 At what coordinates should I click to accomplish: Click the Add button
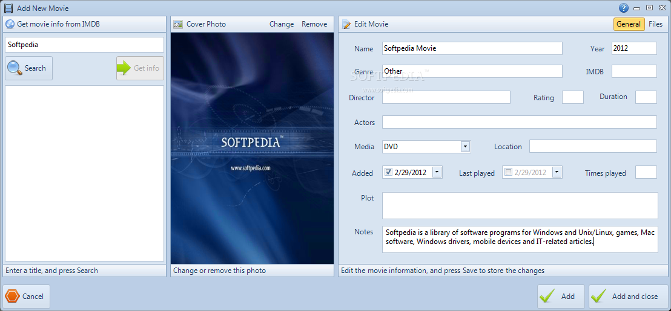(561, 297)
